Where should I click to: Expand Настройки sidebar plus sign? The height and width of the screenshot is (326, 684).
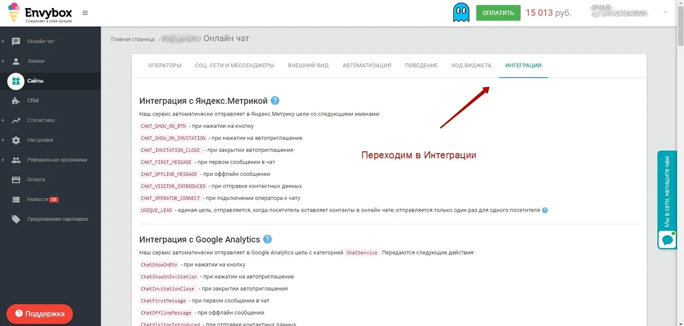click(3, 141)
